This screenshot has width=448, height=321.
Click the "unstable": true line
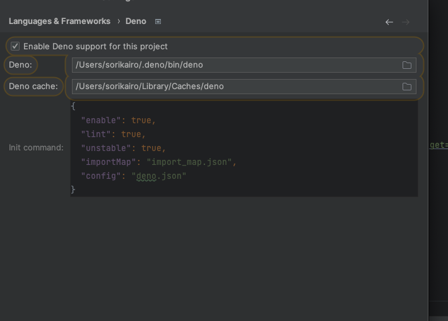(124, 148)
